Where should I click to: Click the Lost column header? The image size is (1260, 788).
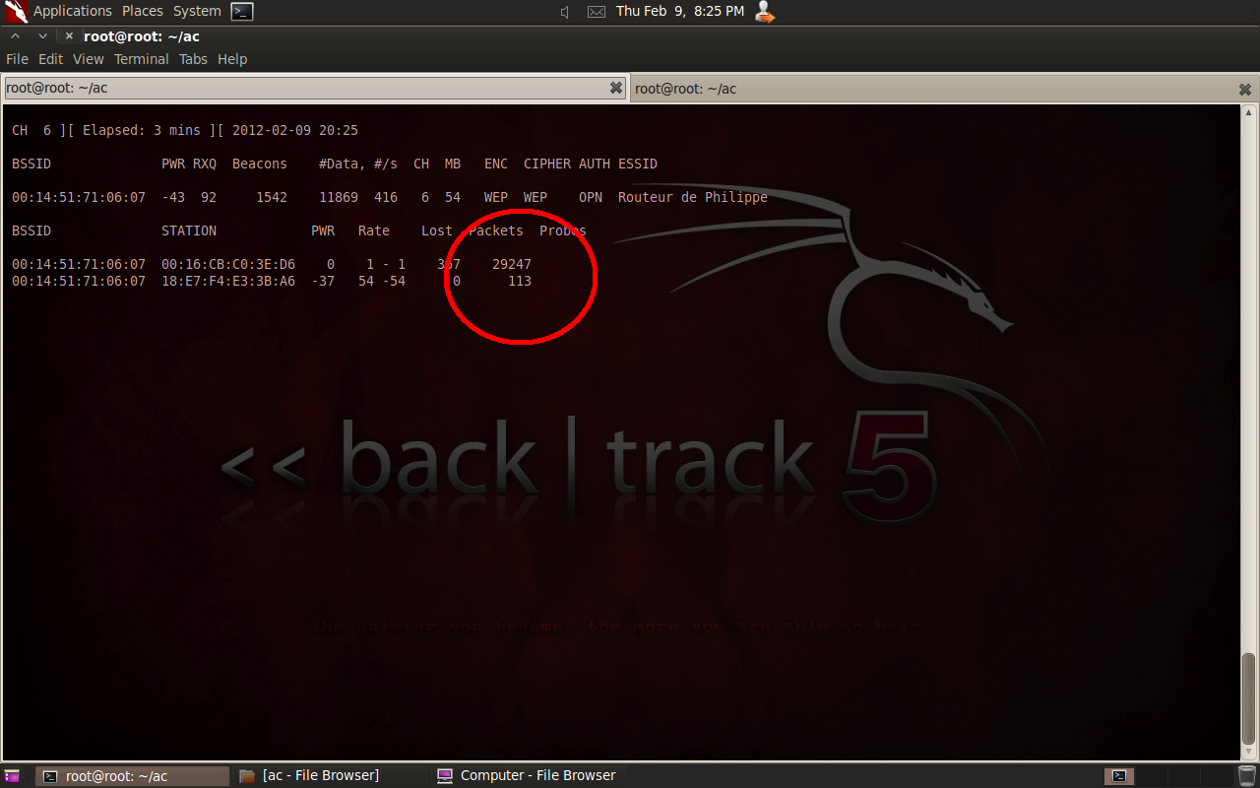(x=437, y=230)
